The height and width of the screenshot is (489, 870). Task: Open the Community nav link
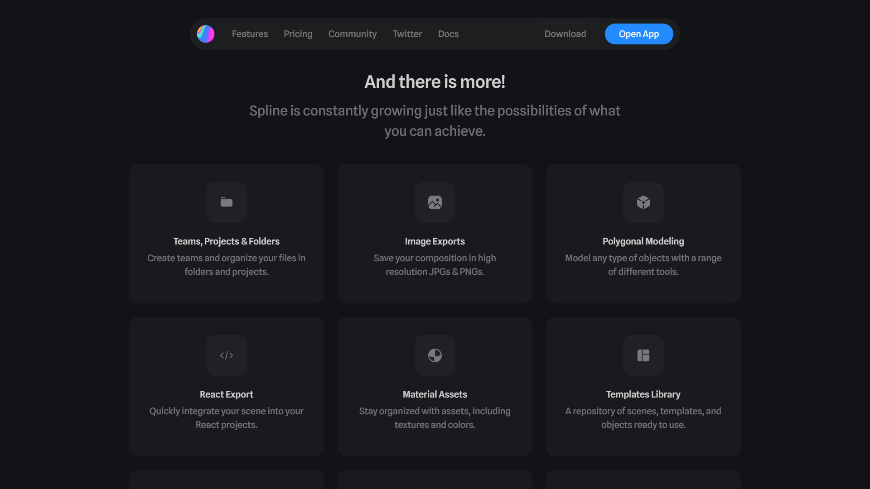(x=353, y=34)
